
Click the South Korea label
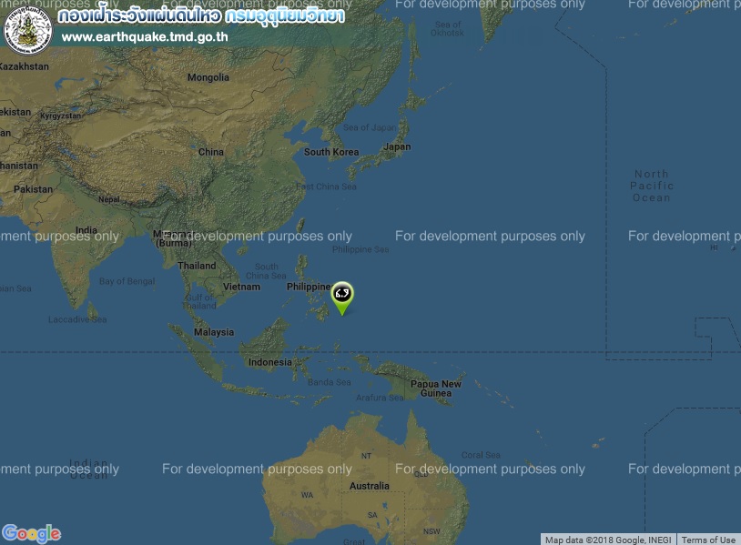pos(331,152)
